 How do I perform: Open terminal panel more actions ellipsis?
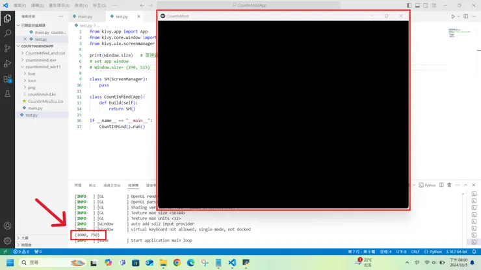pos(458,185)
